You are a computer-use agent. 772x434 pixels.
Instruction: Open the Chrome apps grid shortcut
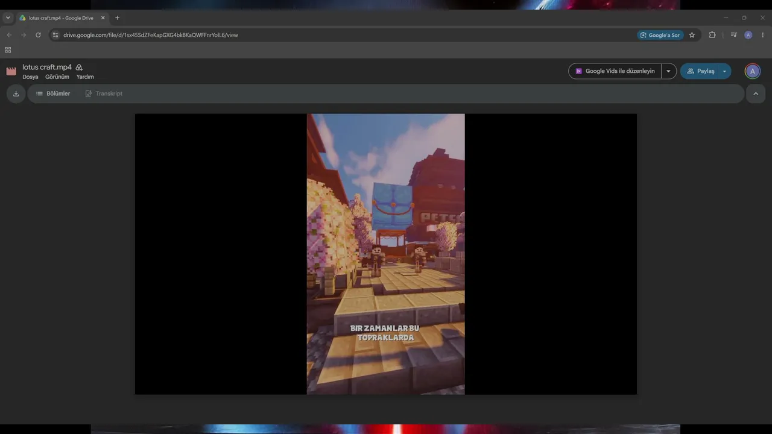pyautogui.click(x=8, y=50)
